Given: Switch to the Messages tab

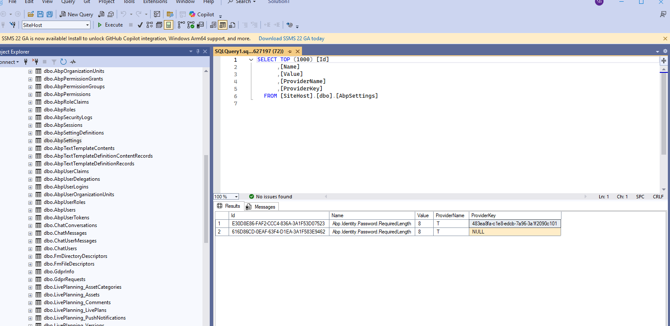Looking at the screenshot, I should pos(261,207).
